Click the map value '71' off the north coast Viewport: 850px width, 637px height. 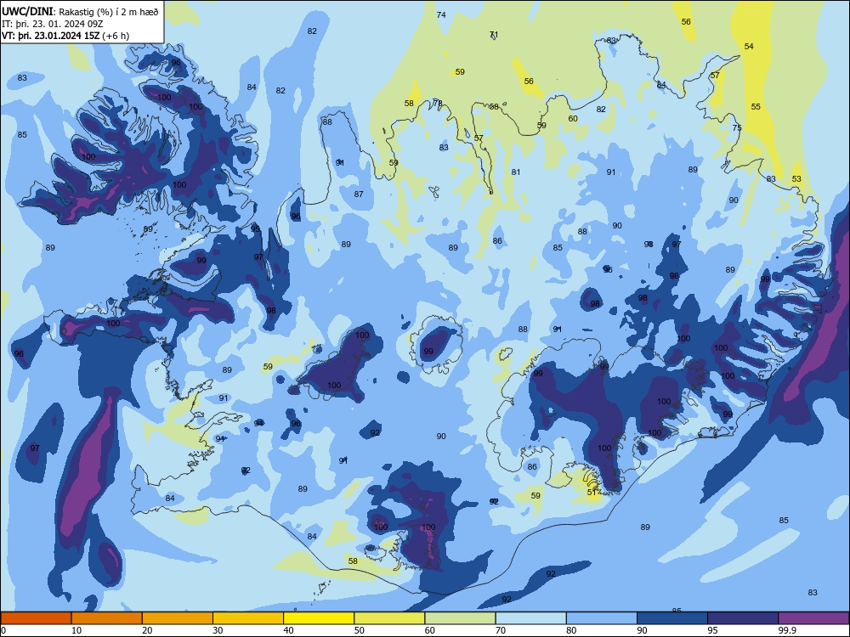pyautogui.click(x=494, y=35)
